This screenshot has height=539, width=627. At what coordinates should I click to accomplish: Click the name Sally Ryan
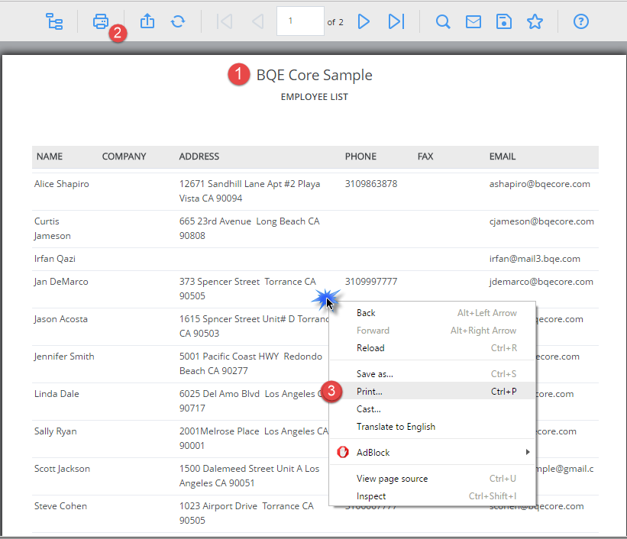tap(55, 431)
